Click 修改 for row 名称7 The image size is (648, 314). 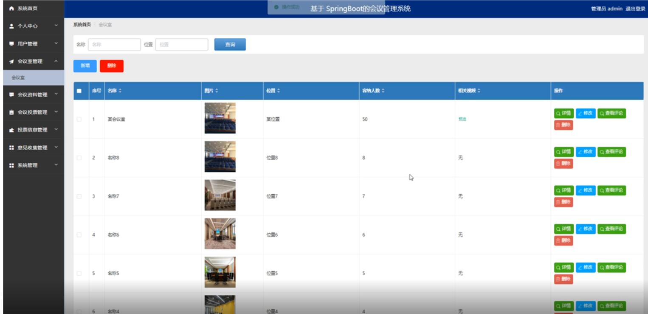pyautogui.click(x=586, y=190)
